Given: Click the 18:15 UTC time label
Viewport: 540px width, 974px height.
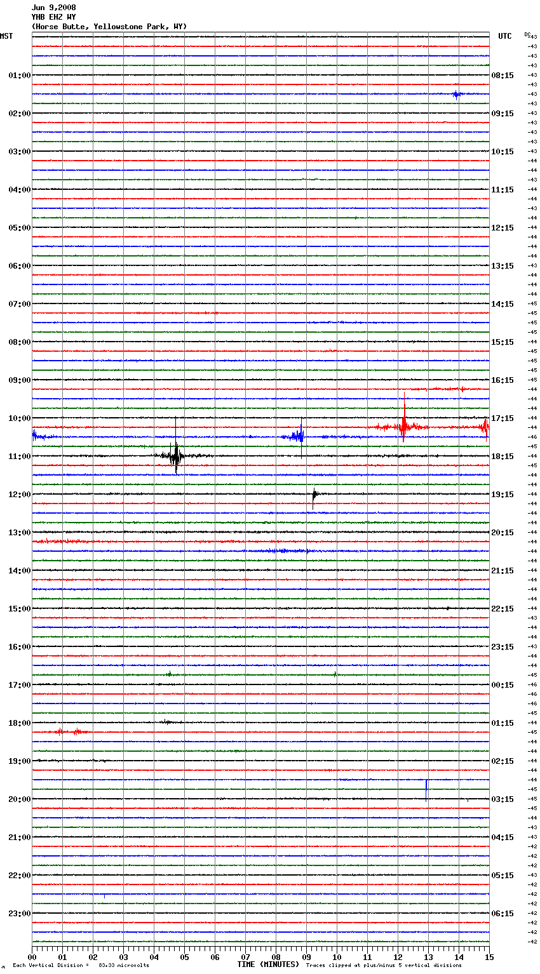Looking at the screenshot, I should [503, 457].
